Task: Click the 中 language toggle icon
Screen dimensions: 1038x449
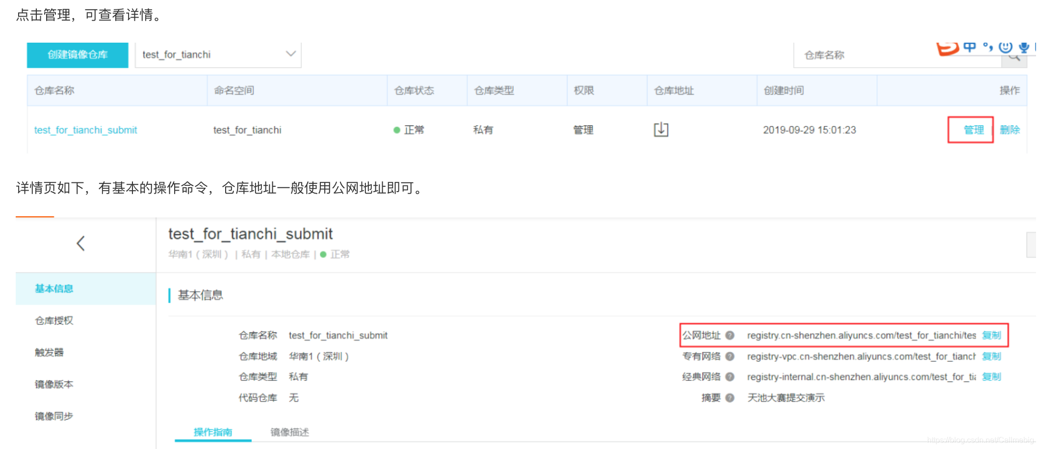Action: coord(970,47)
